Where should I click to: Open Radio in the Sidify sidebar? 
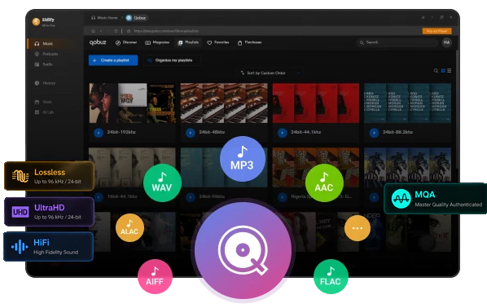(44, 64)
